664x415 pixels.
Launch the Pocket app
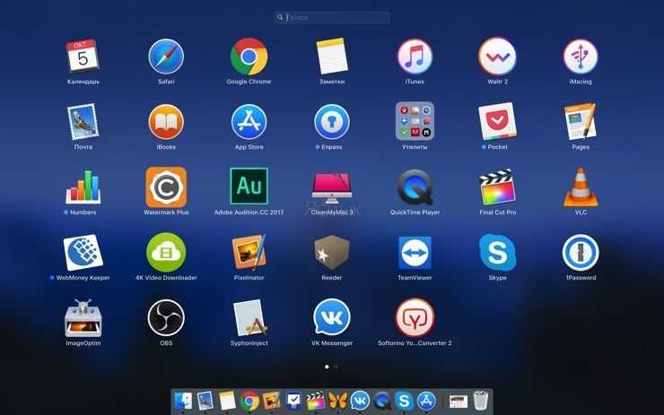(498, 122)
